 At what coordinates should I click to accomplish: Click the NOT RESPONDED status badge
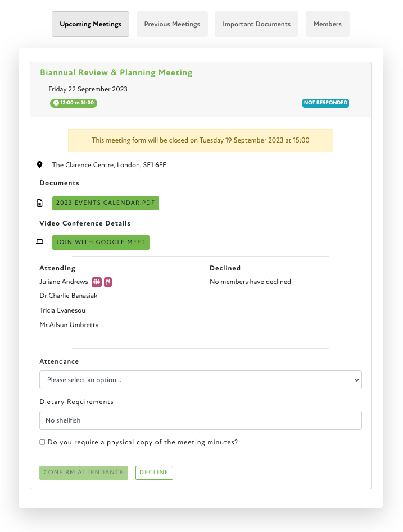(x=325, y=103)
